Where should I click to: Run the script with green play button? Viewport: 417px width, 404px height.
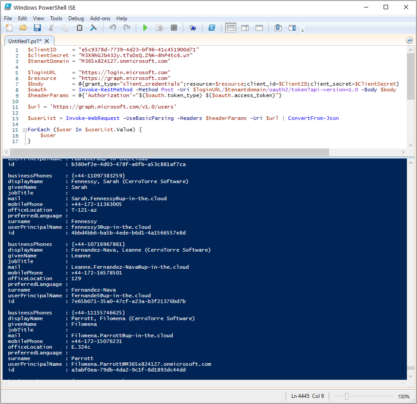pyautogui.click(x=145, y=27)
